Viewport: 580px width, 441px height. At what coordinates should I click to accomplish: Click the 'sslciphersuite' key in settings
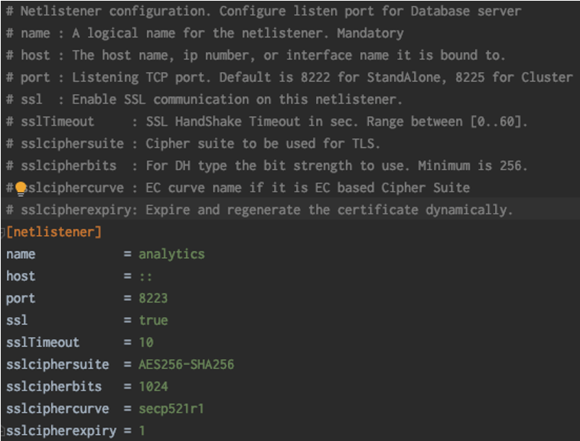tap(57, 364)
